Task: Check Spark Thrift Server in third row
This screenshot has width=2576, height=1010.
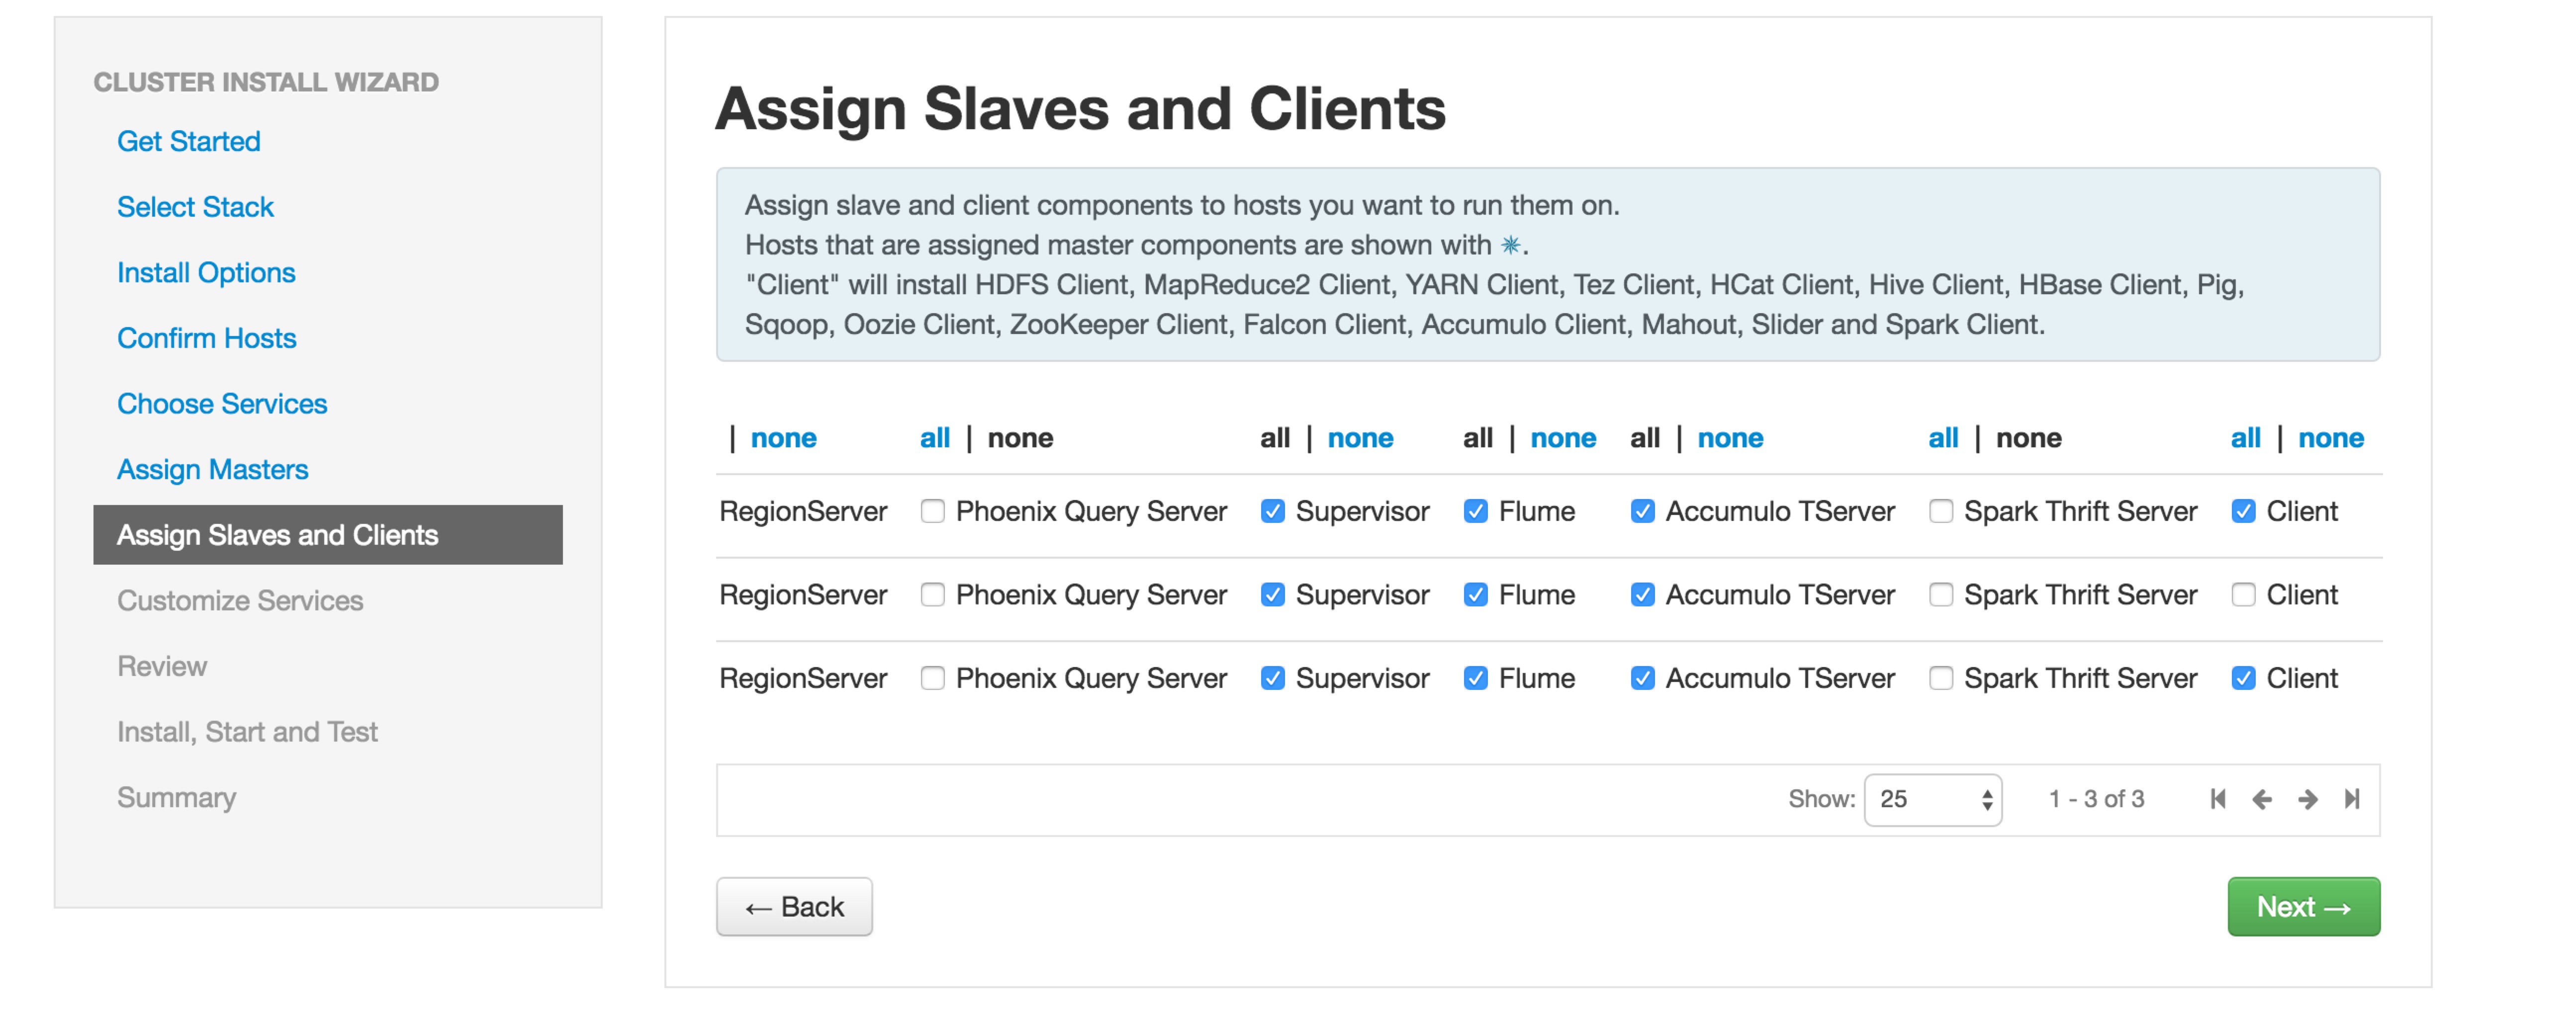Action: 1940,678
